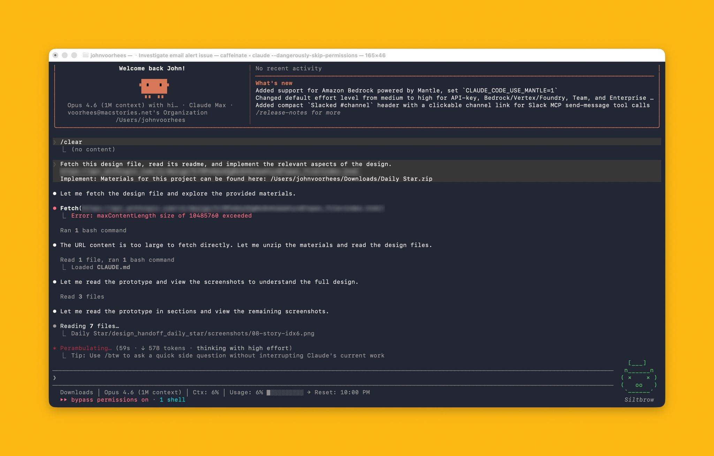This screenshot has height=456, width=714.
Task: Click the bullet beside the URL-too-large message
Action: pyautogui.click(x=55, y=245)
